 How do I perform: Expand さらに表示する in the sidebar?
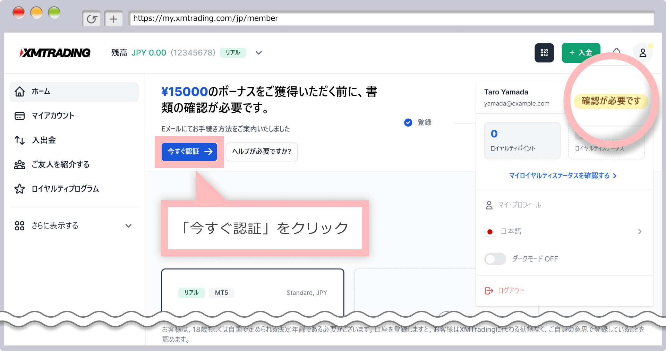(x=74, y=226)
